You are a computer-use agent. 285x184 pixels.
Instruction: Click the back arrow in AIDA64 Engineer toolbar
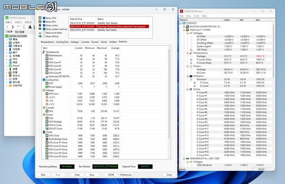(7, 27)
